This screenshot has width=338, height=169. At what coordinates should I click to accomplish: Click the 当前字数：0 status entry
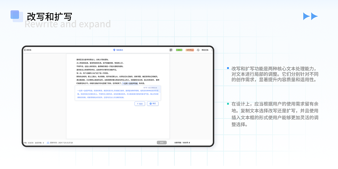tap(39, 143)
